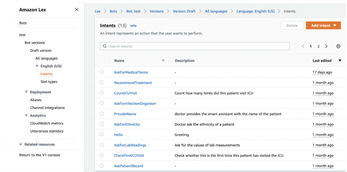Image resolution: width=347 pixels, height=172 pixels.
Task: Select Hello intent radio button
Action: click(102, 134)
